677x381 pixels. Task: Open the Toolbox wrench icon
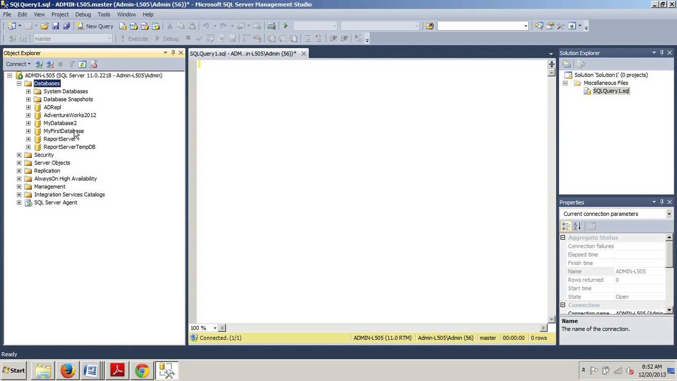pos(561,26)
